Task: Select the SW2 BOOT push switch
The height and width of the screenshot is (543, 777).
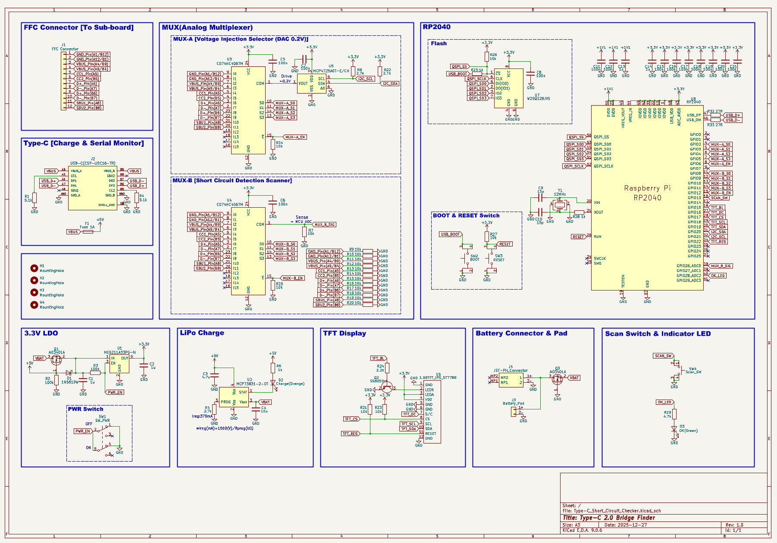Action: pyautogui.click(x=466, y=259)
